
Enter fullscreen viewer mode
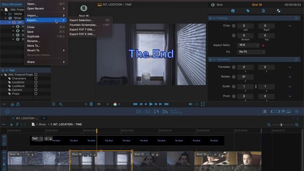click(203, 104)
